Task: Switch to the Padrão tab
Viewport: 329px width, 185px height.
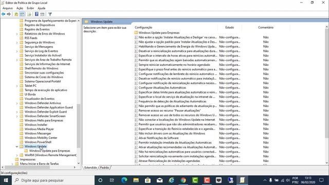Action: [104, 168]
